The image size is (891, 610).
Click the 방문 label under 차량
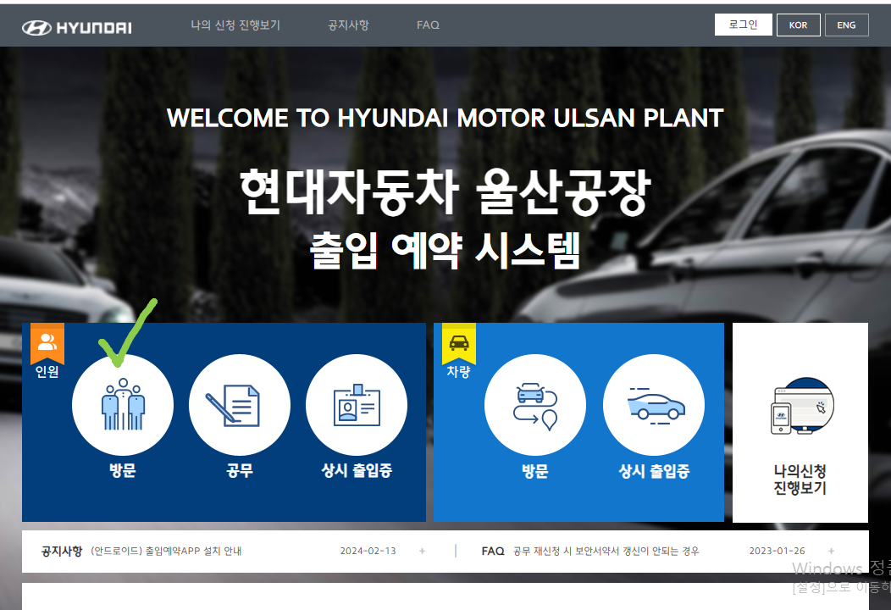pos(534,471)
